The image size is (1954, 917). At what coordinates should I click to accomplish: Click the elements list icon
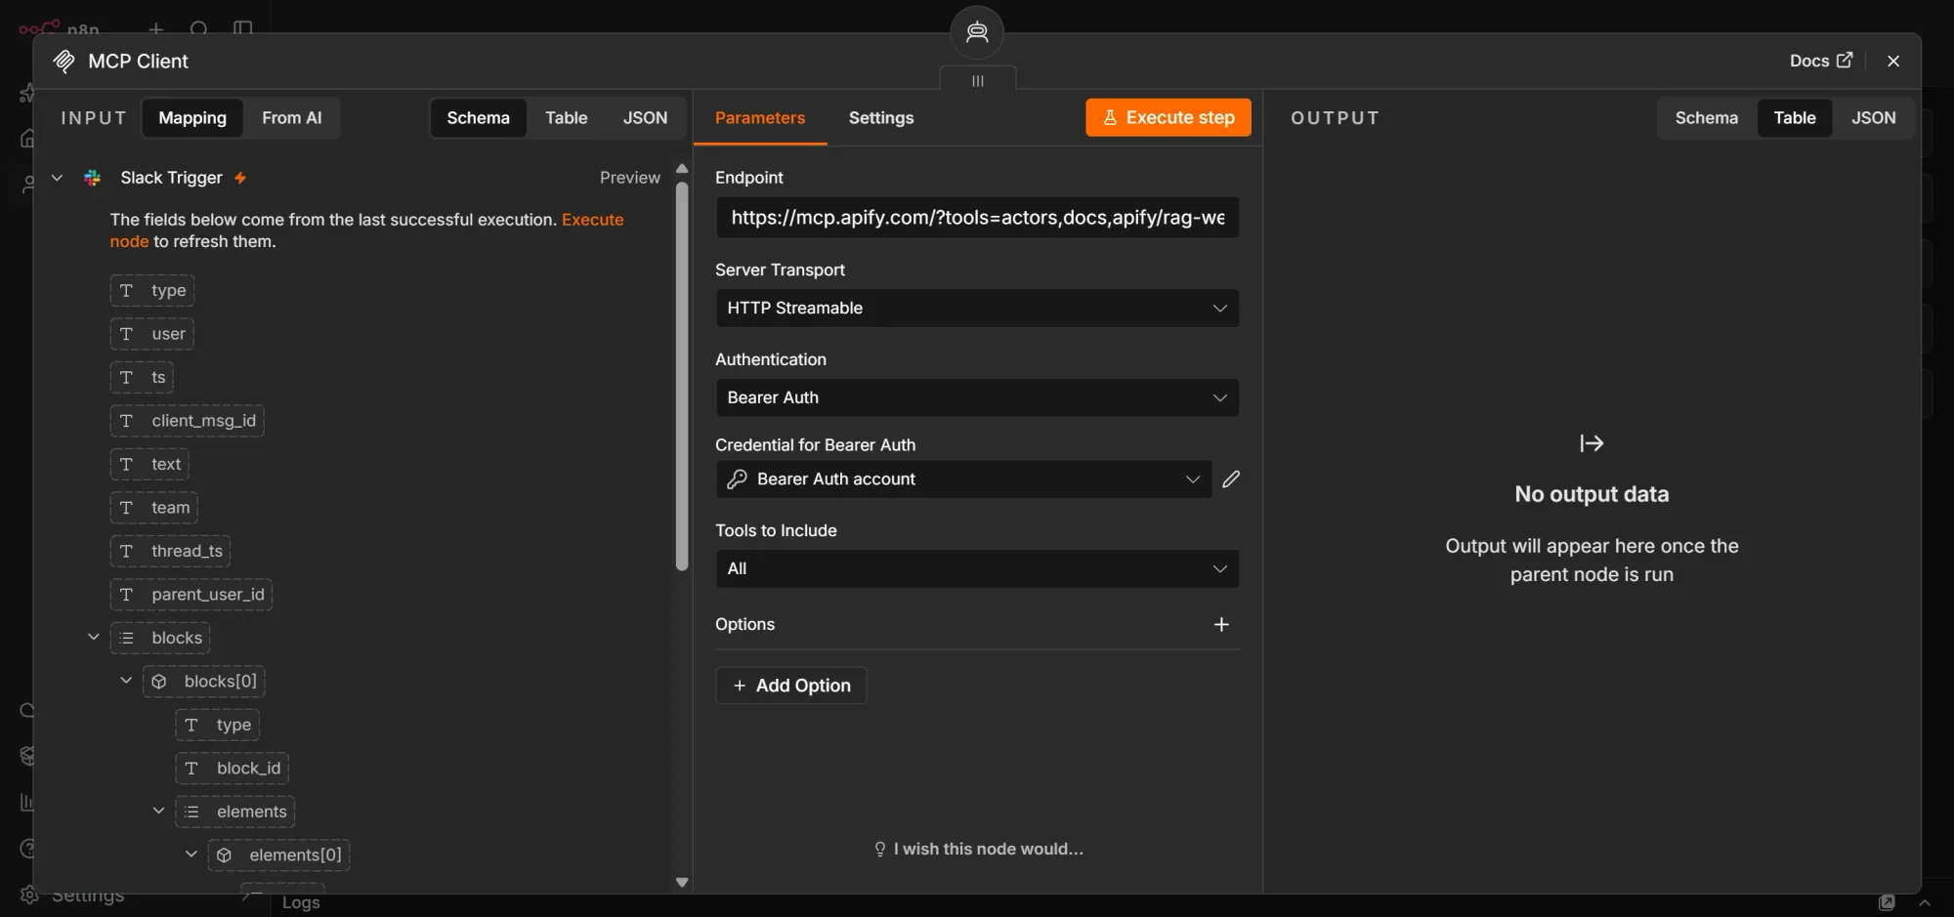pyautogui.click(x=191, y=813)
